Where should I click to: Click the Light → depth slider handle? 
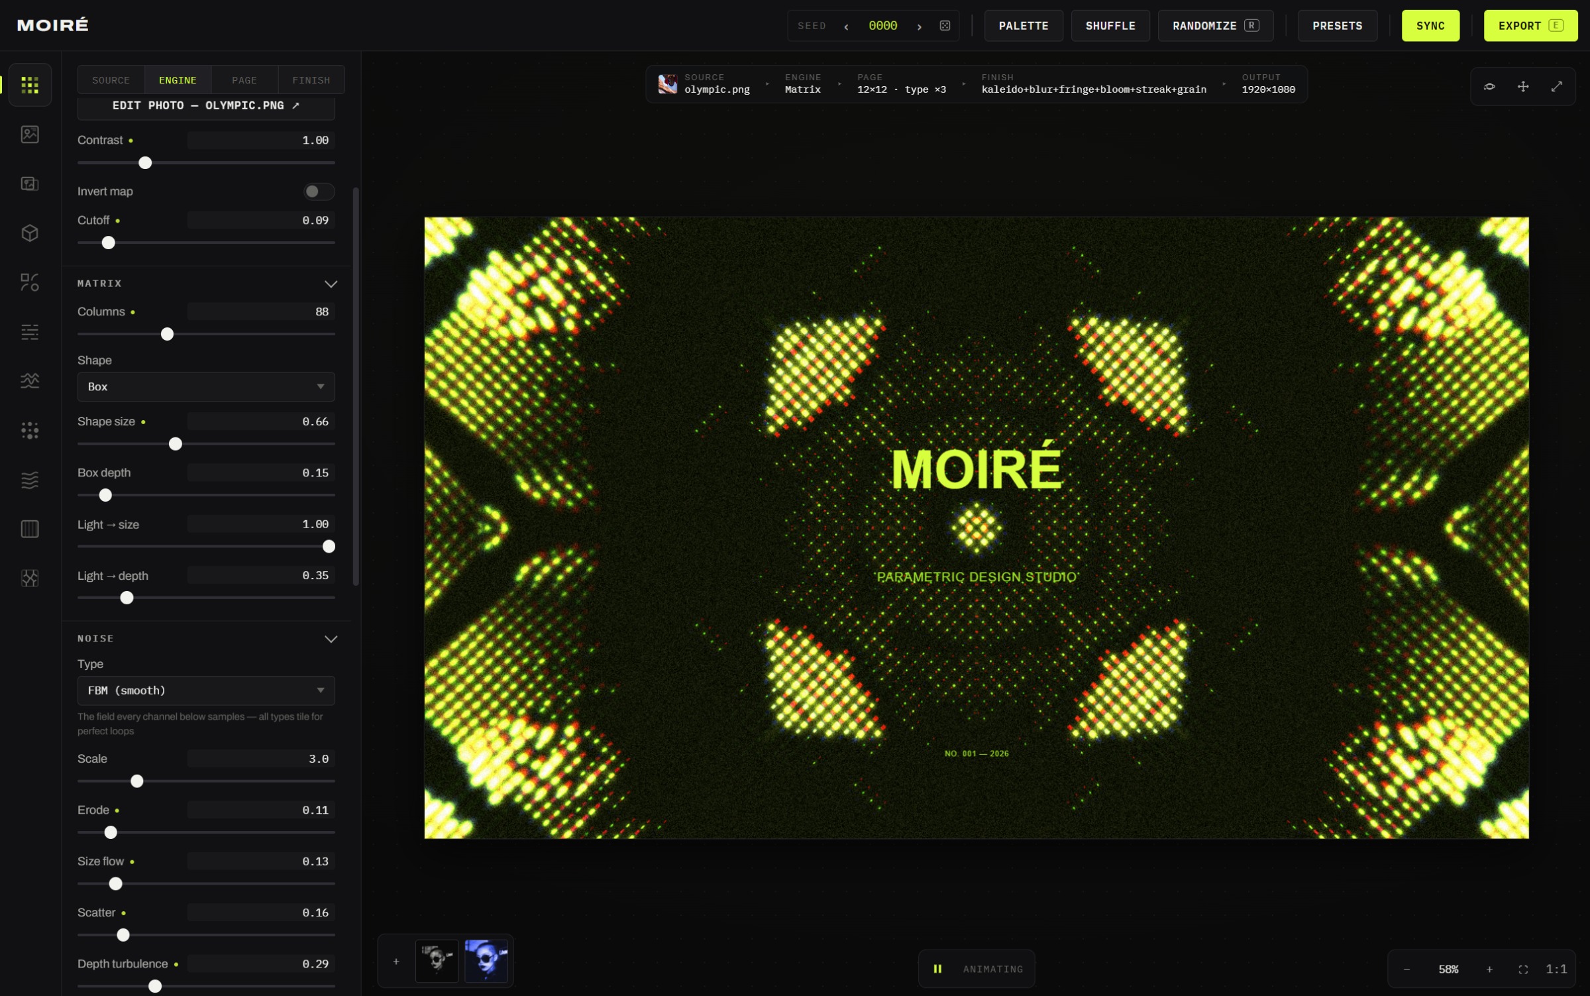(127, 598)
